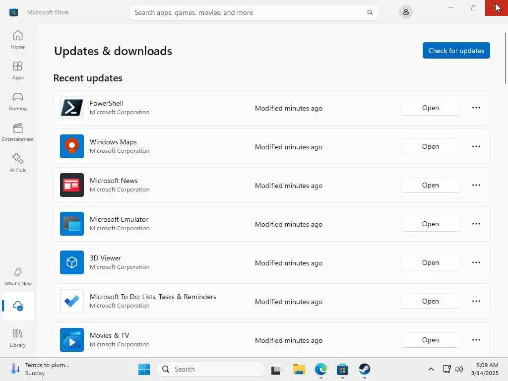Open AI Hub from sidebar

coord(18,163)
